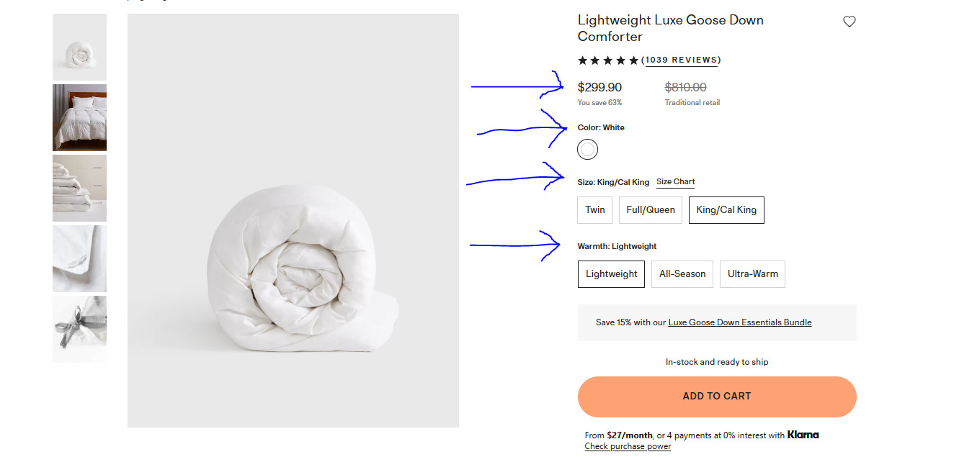Keep the Lightweight warmth selected
Image resolution: width=972 pixels, height=457 pixels.
click(x=611, y=273)
